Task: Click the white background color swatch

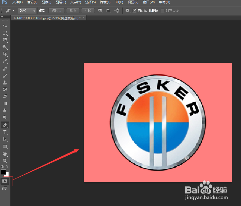Action: [7, 175]
